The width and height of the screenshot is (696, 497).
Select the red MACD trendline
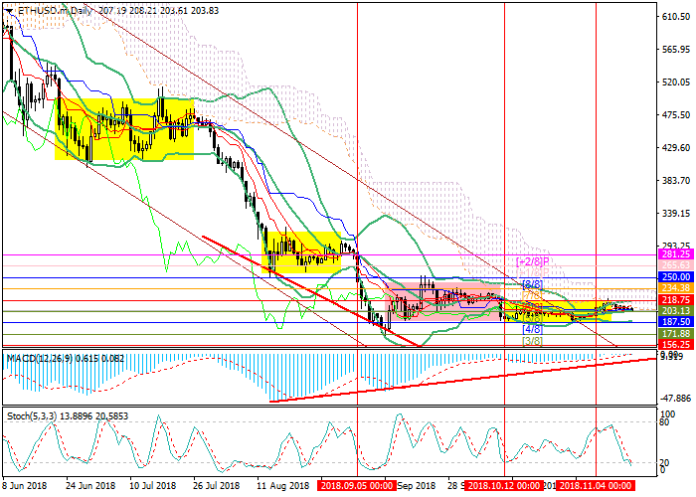[461, 380]
